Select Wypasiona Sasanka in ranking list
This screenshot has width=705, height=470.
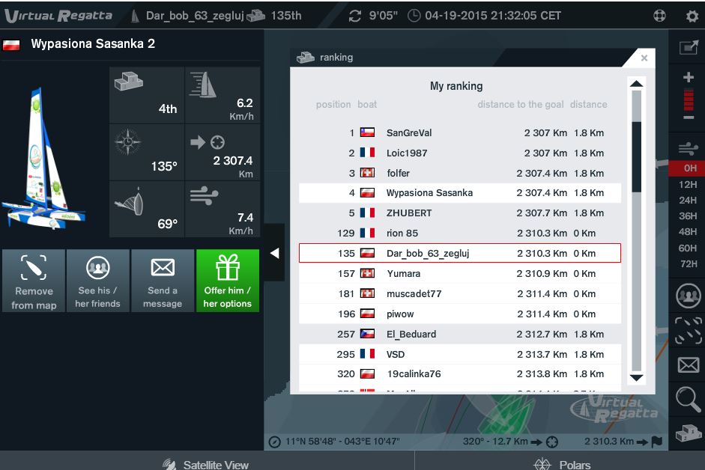(460, 193)
